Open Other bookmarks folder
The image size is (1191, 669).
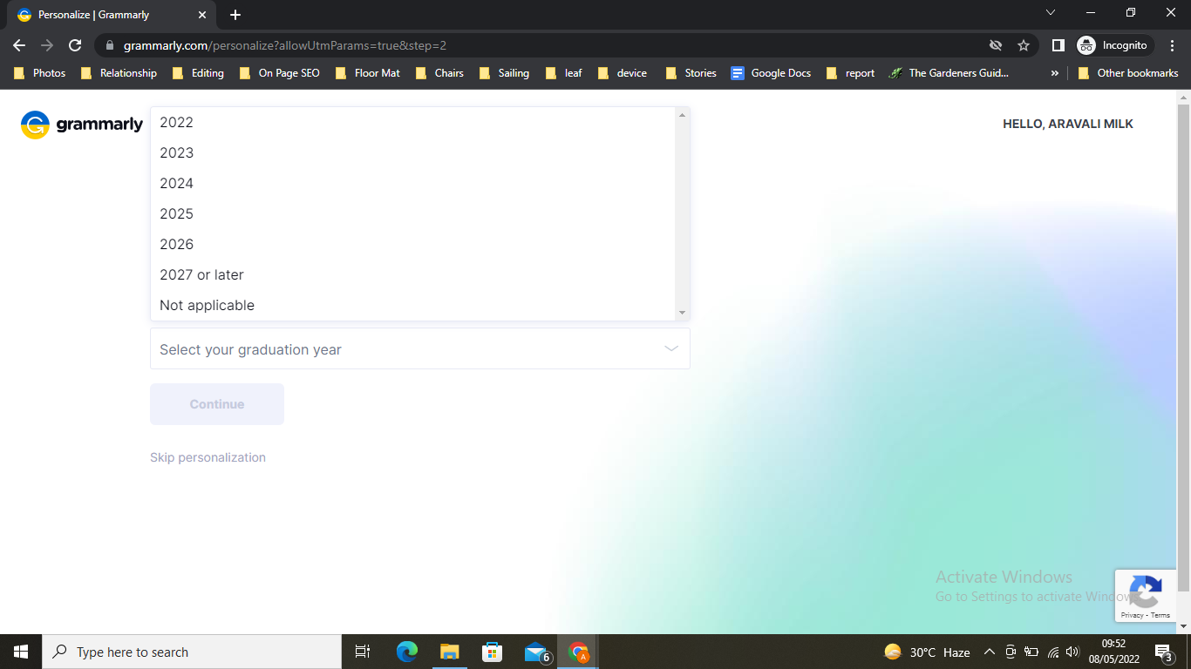tap(1128, 73)
